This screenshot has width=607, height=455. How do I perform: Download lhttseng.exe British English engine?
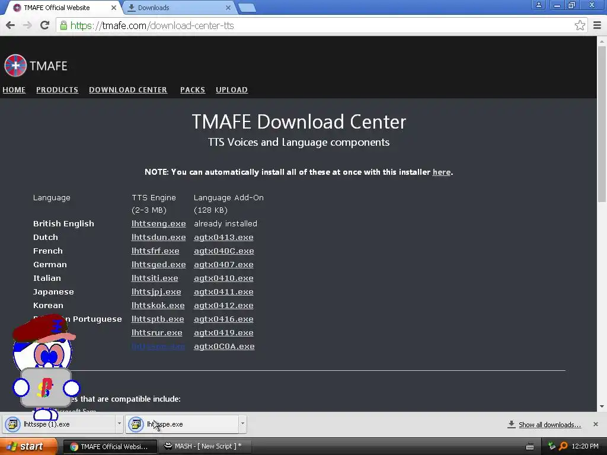click(158, 223)
